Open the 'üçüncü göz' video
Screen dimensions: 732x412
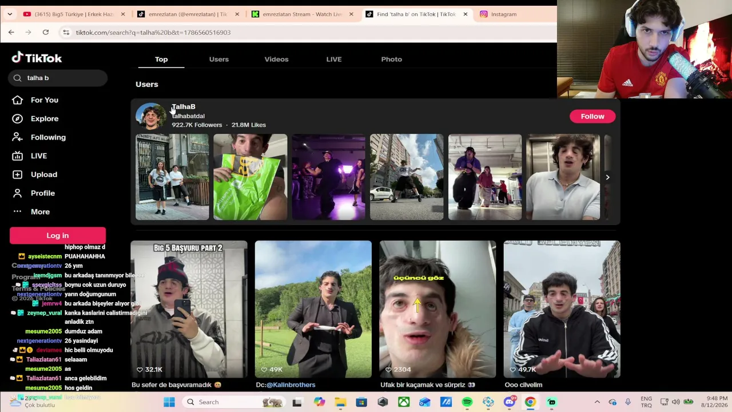[437, 309]
